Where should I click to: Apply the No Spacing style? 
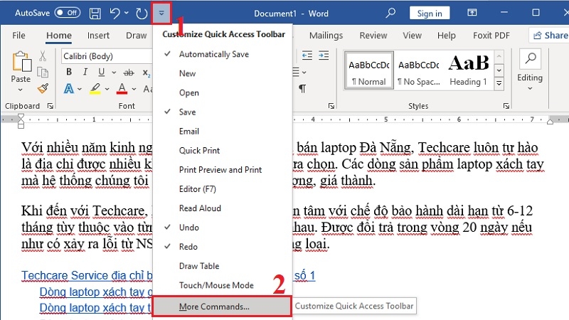tap(419, 70)
